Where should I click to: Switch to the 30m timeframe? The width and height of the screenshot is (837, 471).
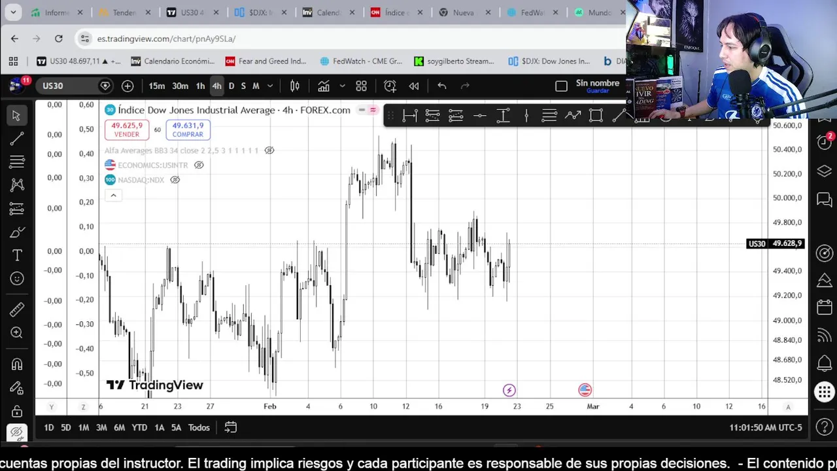coord(180,86)
